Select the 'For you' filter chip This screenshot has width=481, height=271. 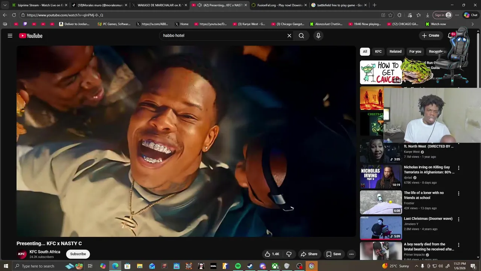coord(415,52)
